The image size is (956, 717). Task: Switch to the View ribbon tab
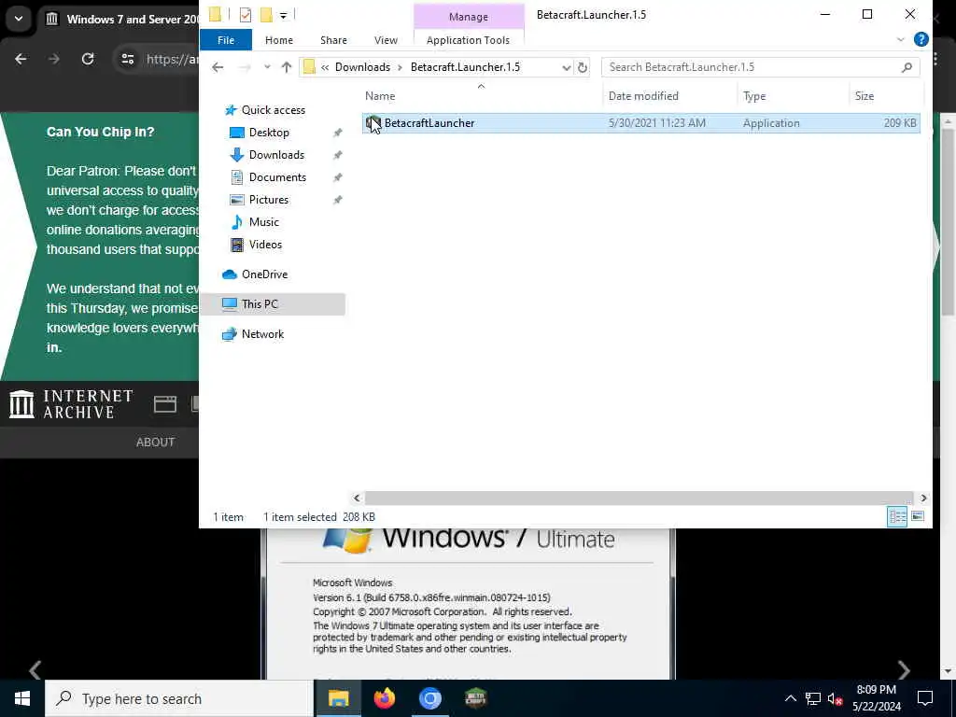386,40
